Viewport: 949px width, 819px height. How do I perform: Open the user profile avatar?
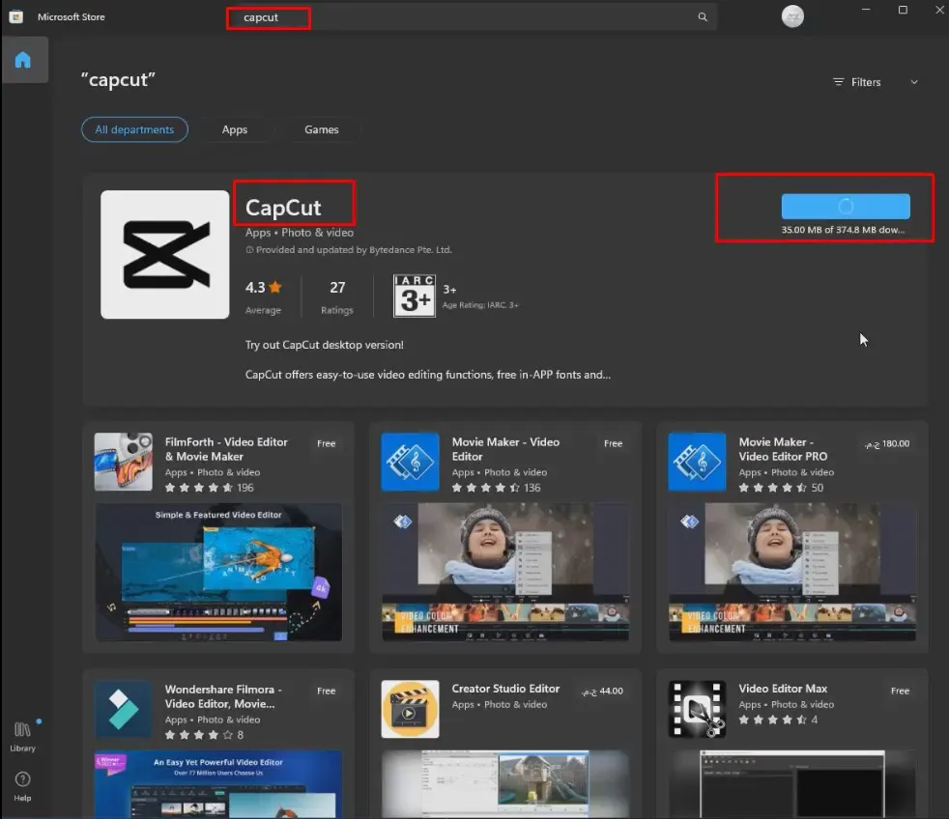pos(792,16)
